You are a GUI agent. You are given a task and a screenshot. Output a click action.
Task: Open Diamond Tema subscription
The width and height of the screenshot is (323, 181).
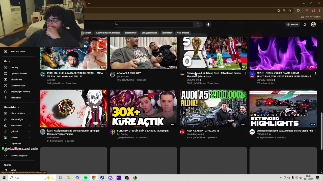[18, 113]
